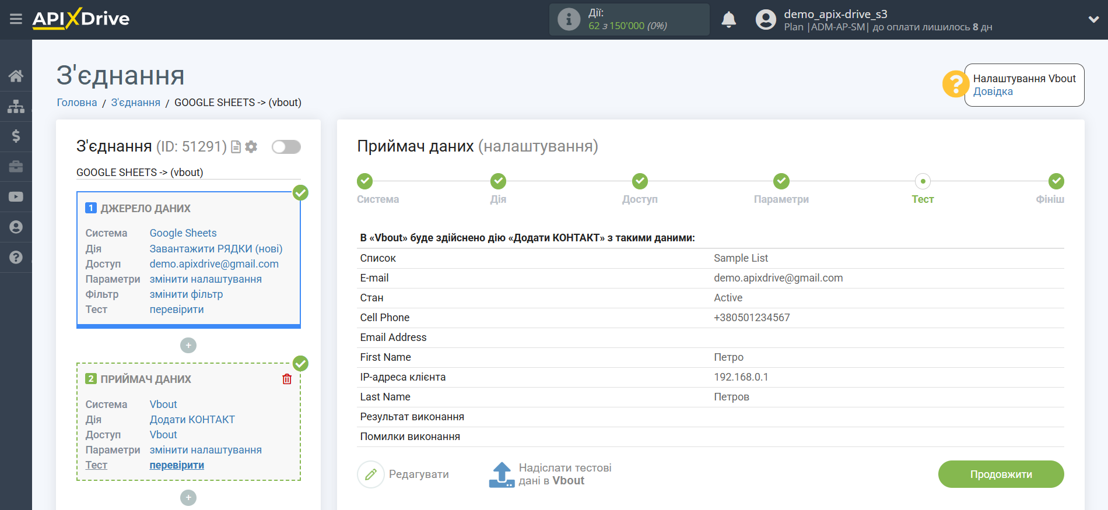Click змінити фільтр link
This screenshot has height=510, width=1108.
pos(186,294)
